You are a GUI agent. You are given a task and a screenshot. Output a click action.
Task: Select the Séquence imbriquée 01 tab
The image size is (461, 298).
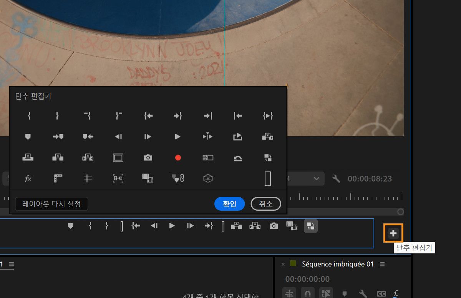coord(338,264)
